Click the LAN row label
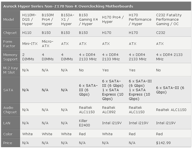The width and height of the screenshot is (193, 149). pos(7,123)
